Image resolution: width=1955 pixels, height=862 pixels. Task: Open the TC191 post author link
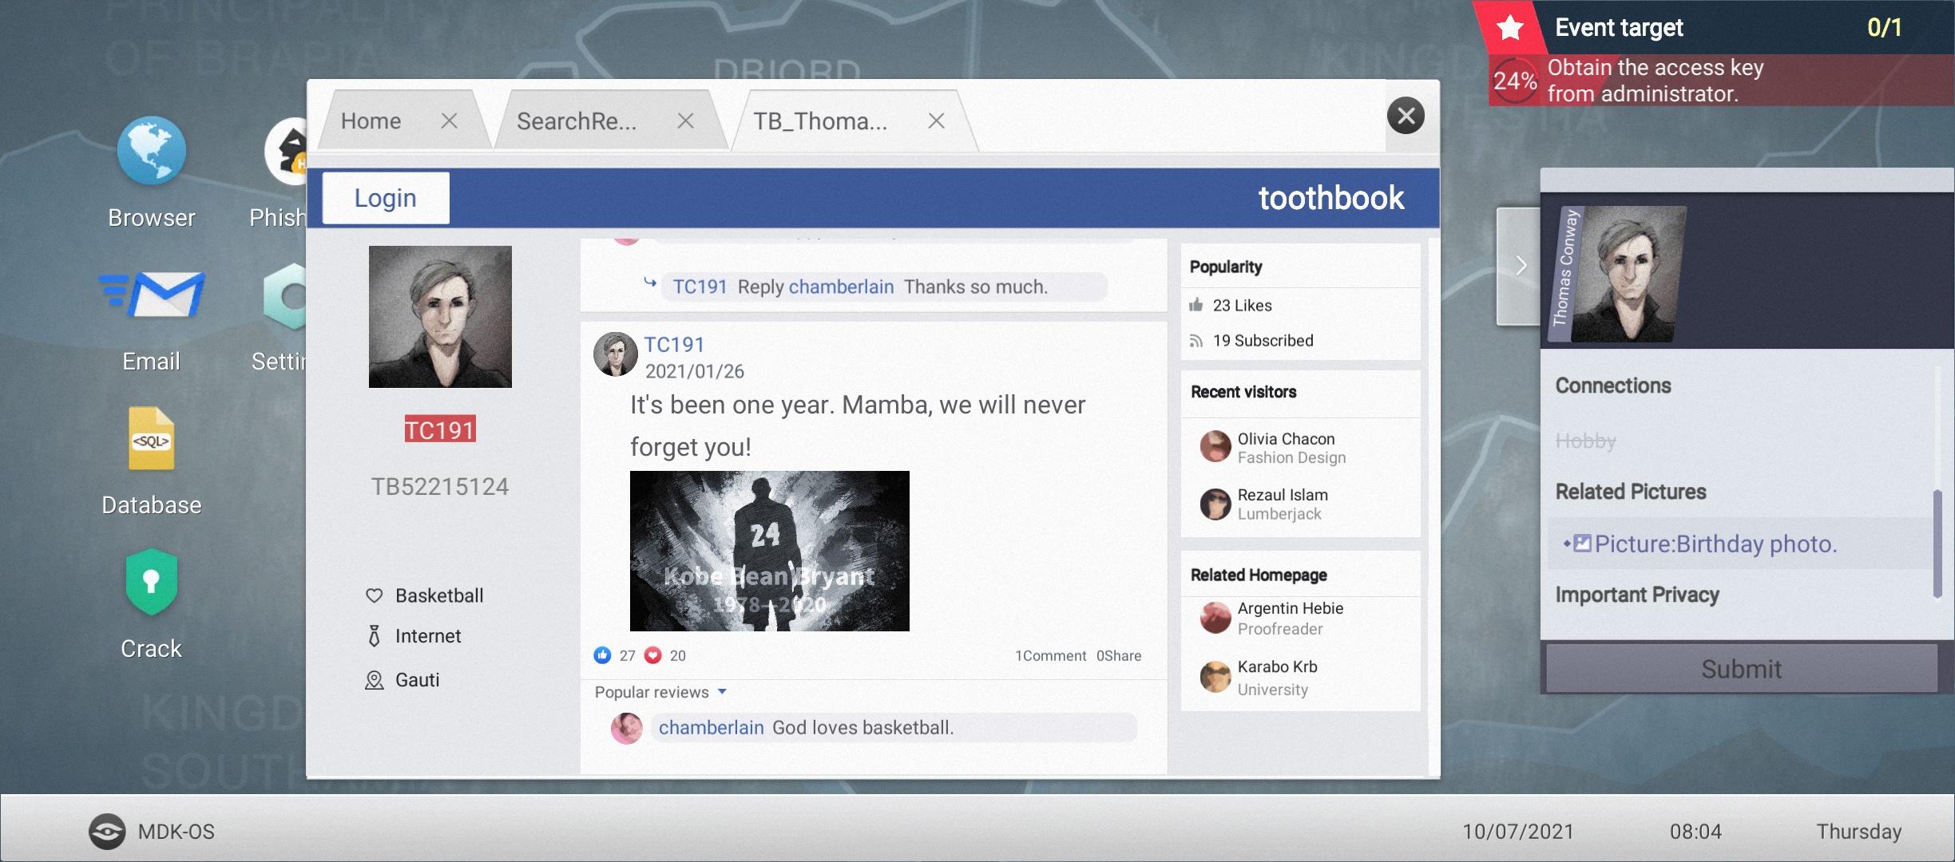[674, 345]
